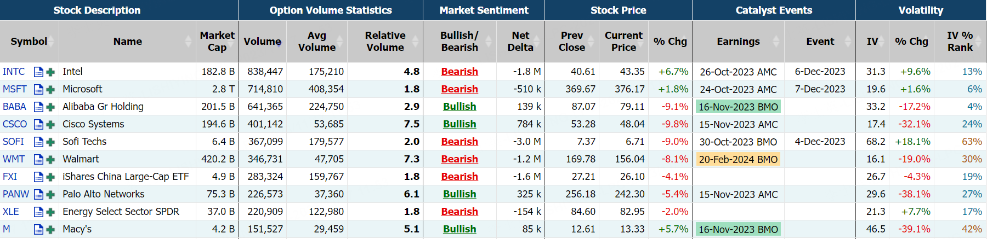This screenshot has height=239, width=987.
Task: Click green plus icon in WMT row
Action: [x=50, y=160]
